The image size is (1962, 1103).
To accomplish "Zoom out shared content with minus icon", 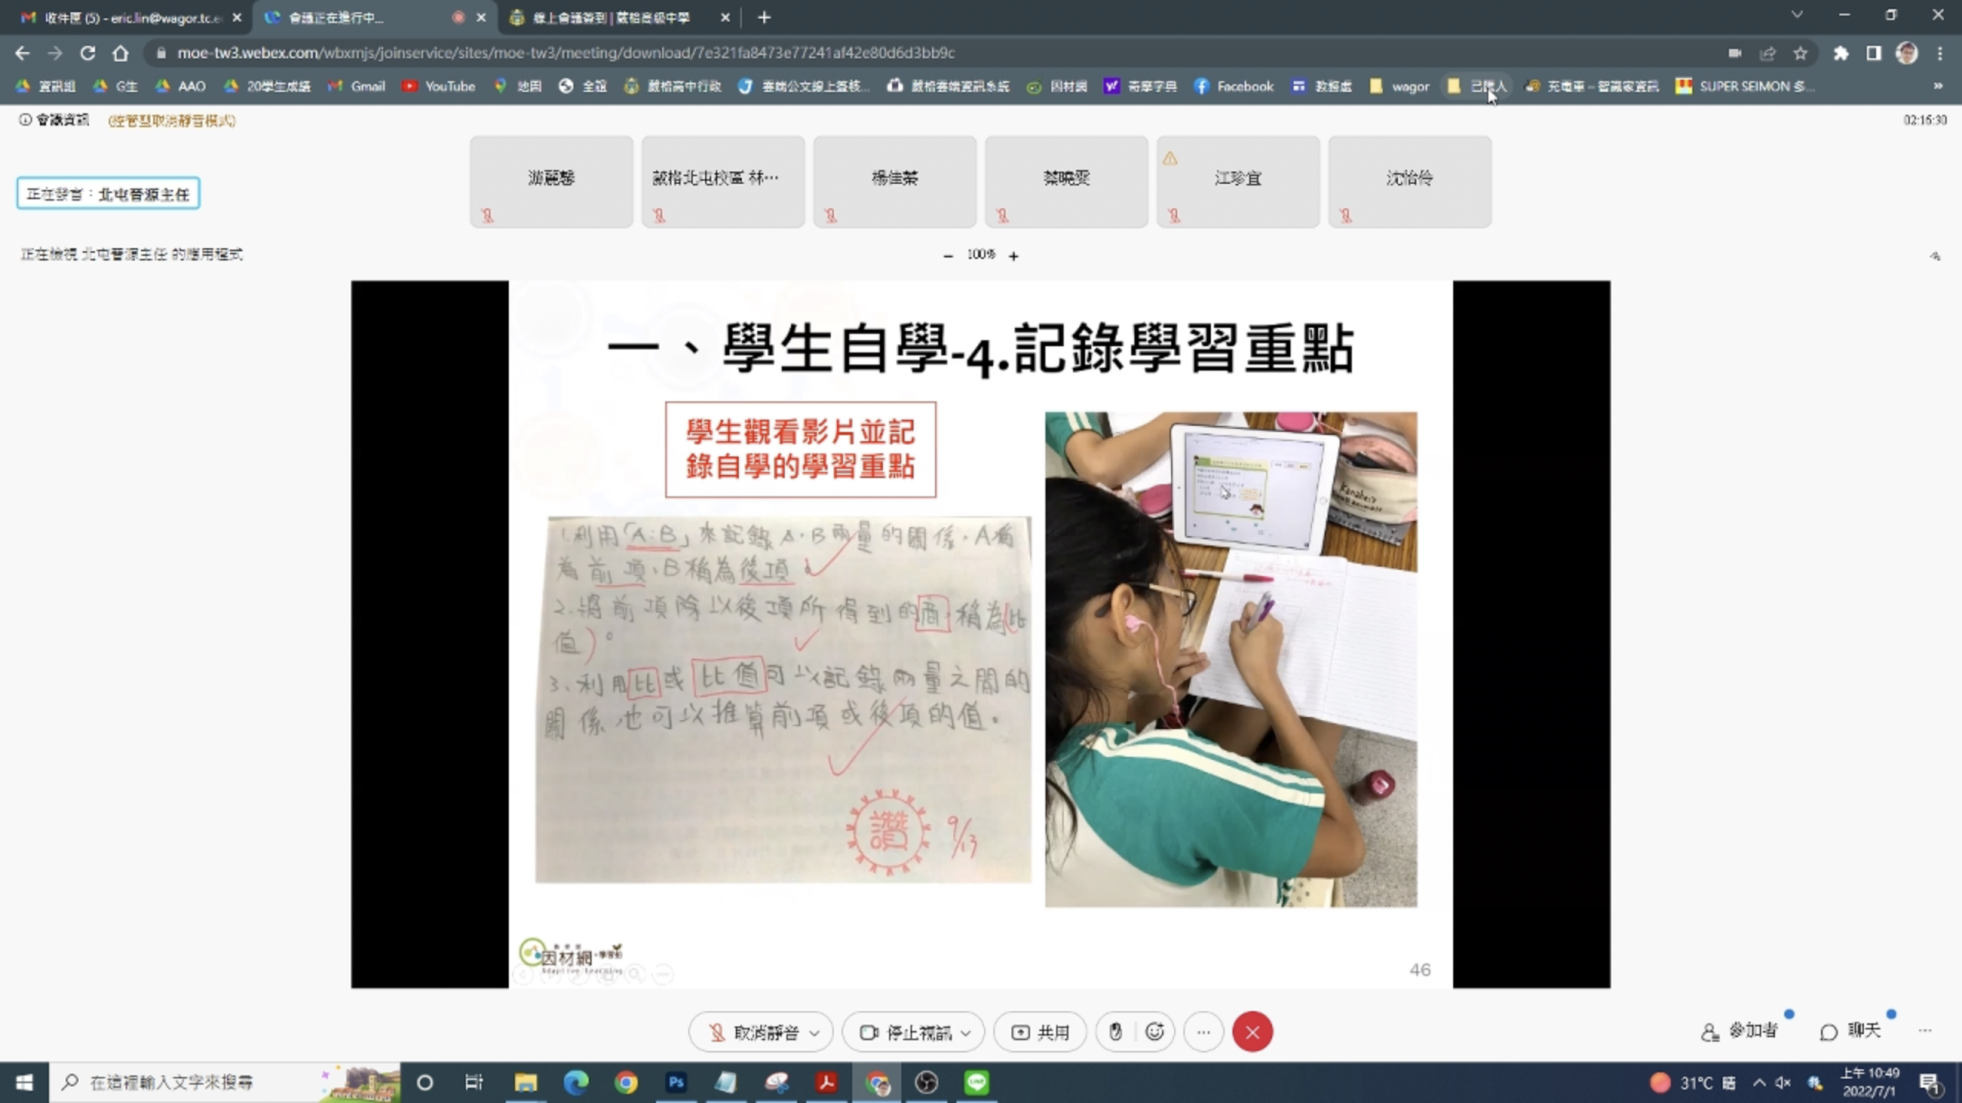I will tap(948, 256).
